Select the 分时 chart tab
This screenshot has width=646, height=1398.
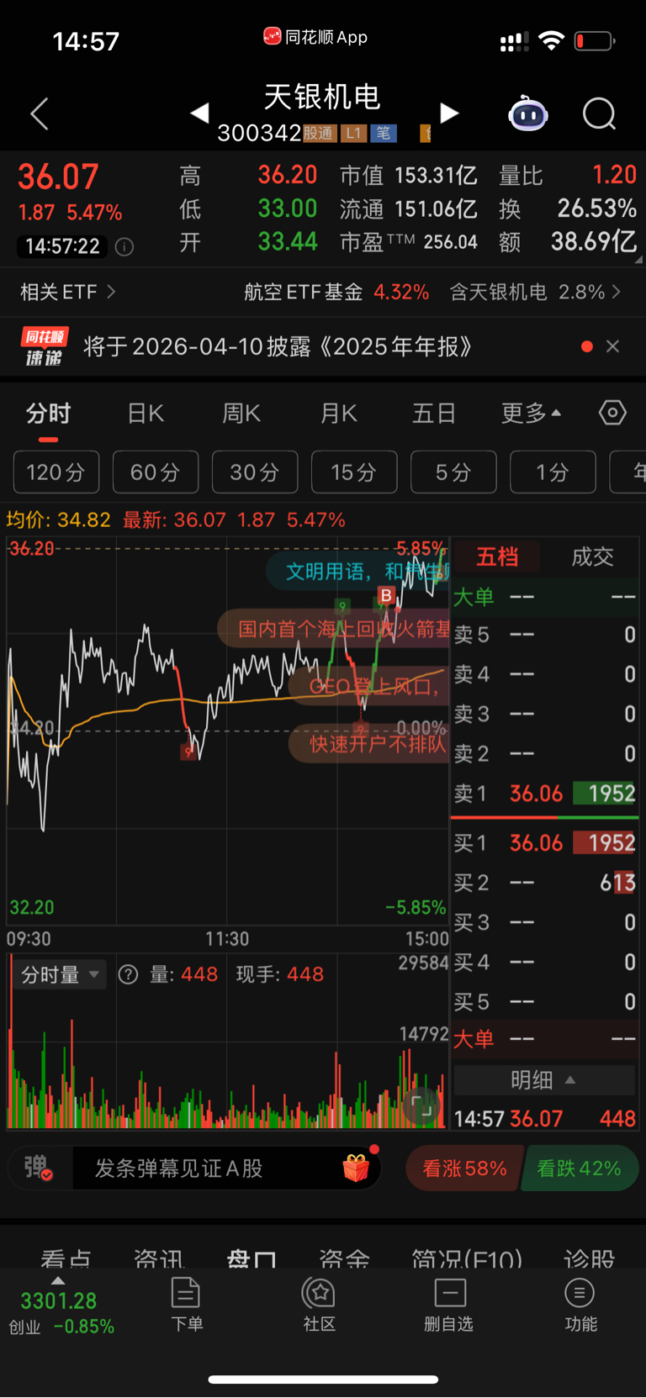pos(48,413)
